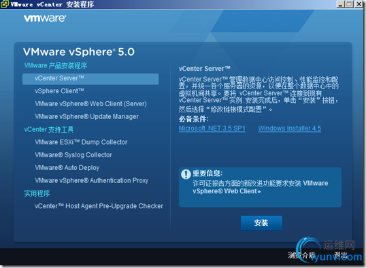Viewport: 366px width, 268px height.
Task: Click the 必备条件 label
Action: point(193,119)
